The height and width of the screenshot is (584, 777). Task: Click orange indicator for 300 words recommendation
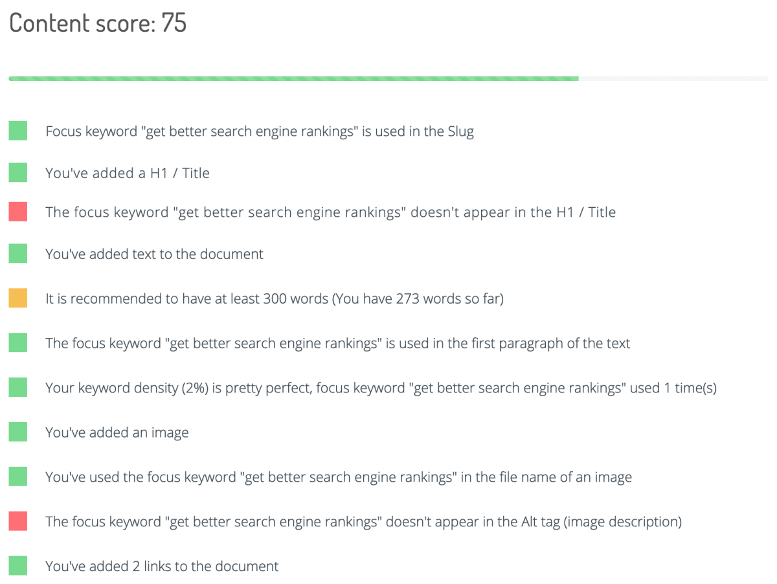pos(18,298)
